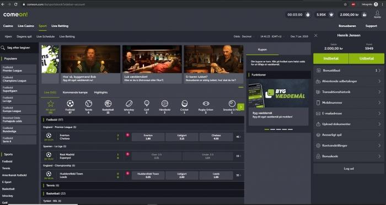Close the Henrik Jensen account panel
Viewport: 386px width, 205px height.
pyautogui.click(x=315, y=35)
